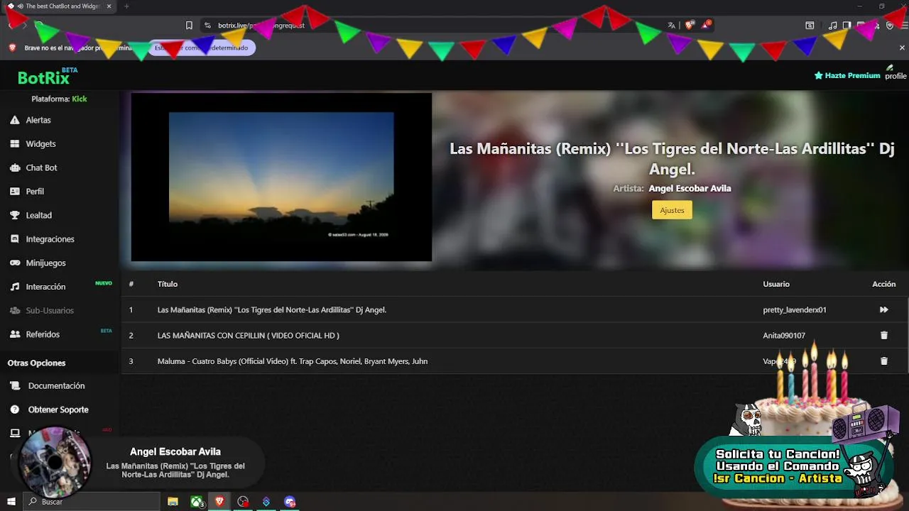Click the translate page icon
This screenshot has height=511, width=909.
pos(672,25)
